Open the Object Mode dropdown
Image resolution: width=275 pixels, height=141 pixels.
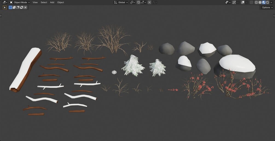click(20, 2)
